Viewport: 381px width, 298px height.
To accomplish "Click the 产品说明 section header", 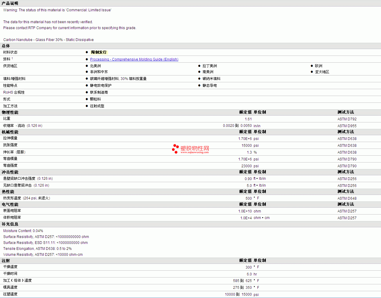I will pyautogui.click(x=10, y=3).
